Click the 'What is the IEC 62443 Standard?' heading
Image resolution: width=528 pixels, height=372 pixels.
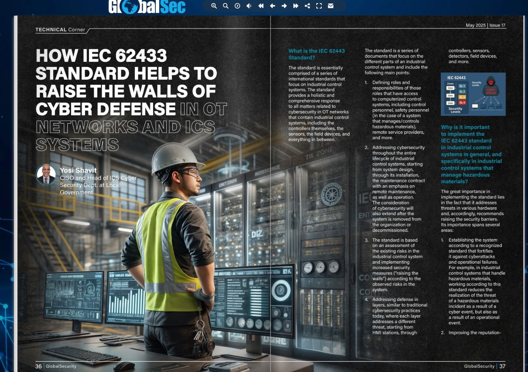[317, 54]
